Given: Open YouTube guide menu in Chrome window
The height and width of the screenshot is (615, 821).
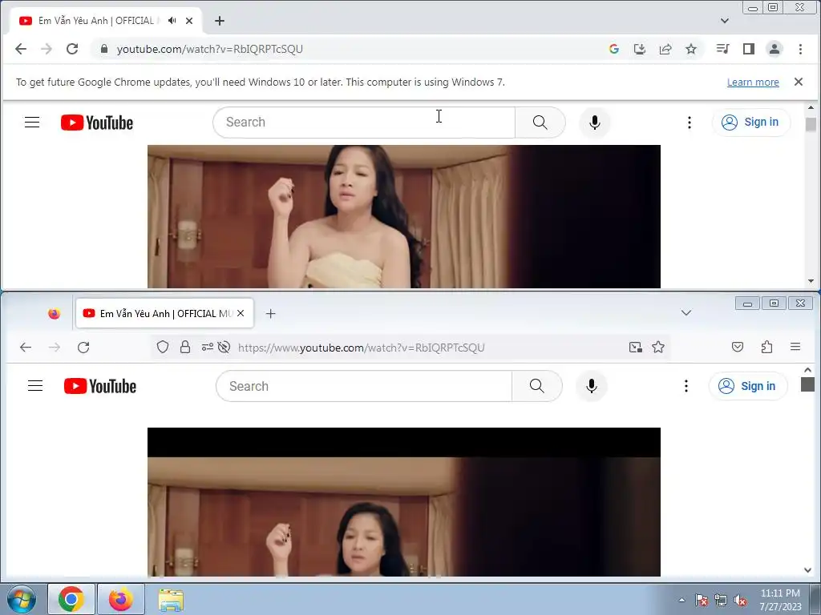Looking at the screenshot, I should [32, 123].
